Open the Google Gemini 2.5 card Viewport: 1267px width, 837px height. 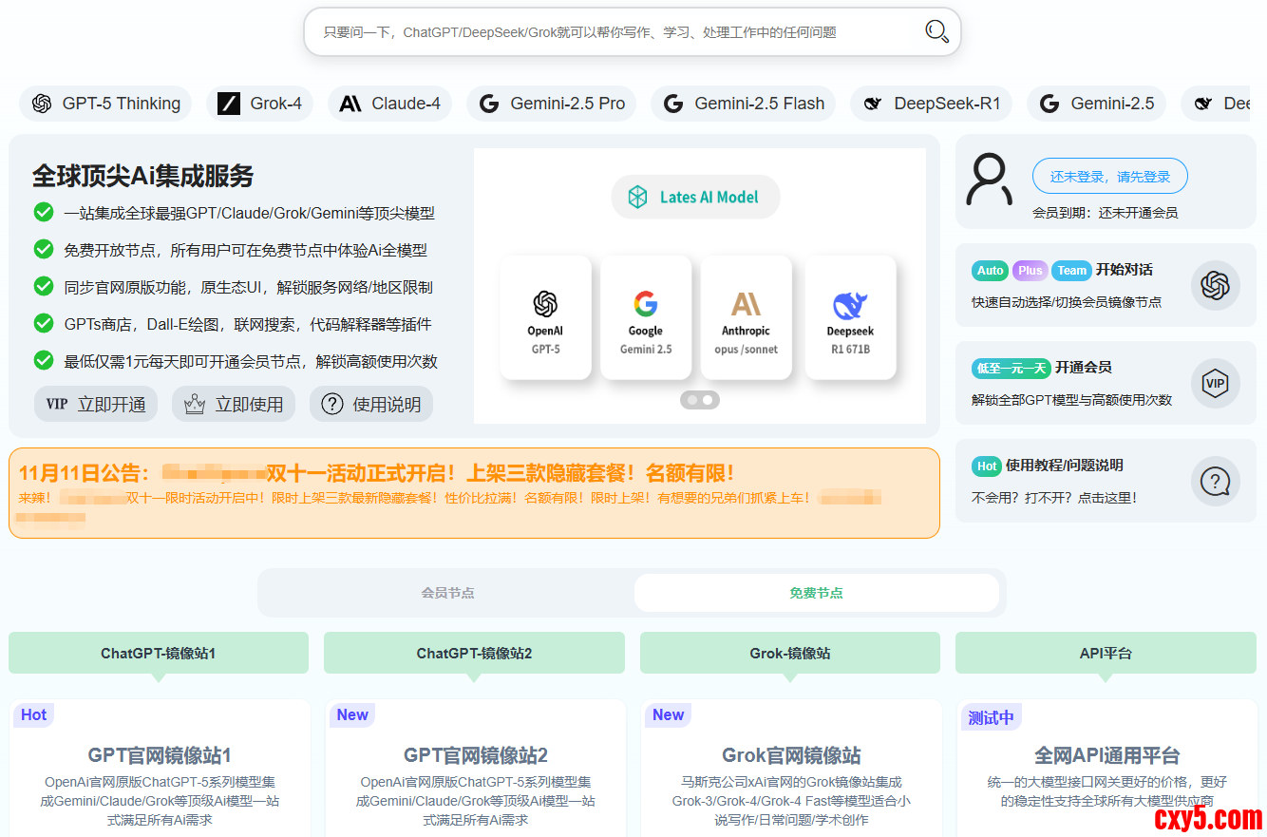(x=646, y=317)
